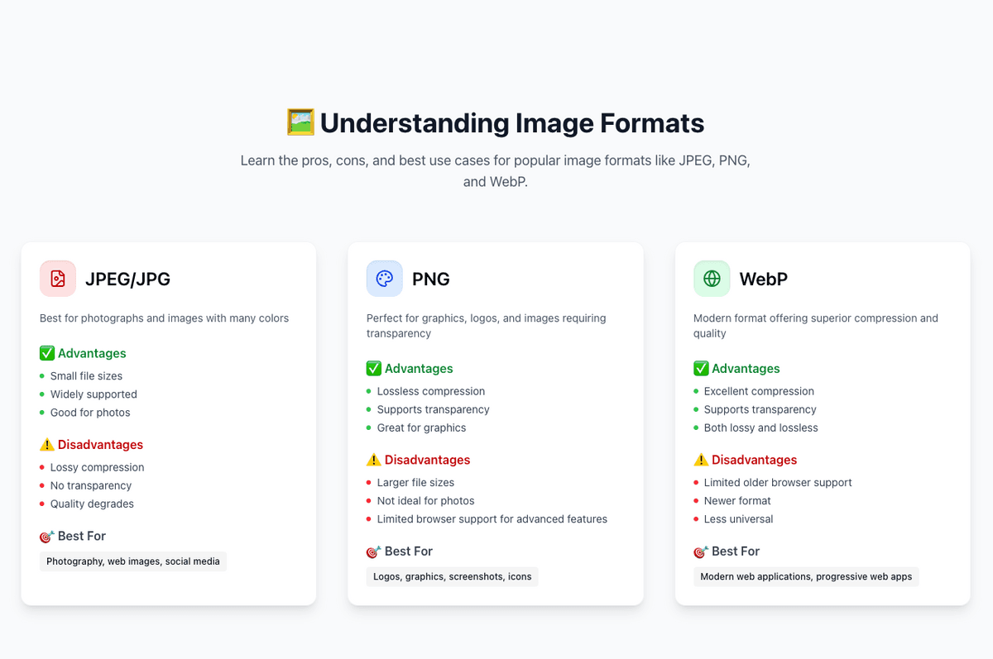Click the warning triangle icon in the JPEG/JPG card

47,445
